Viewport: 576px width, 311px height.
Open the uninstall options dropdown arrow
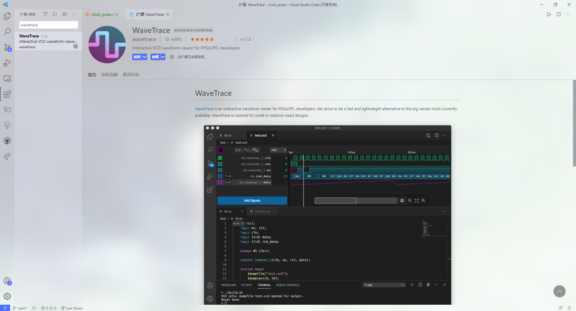pos(163,57)
